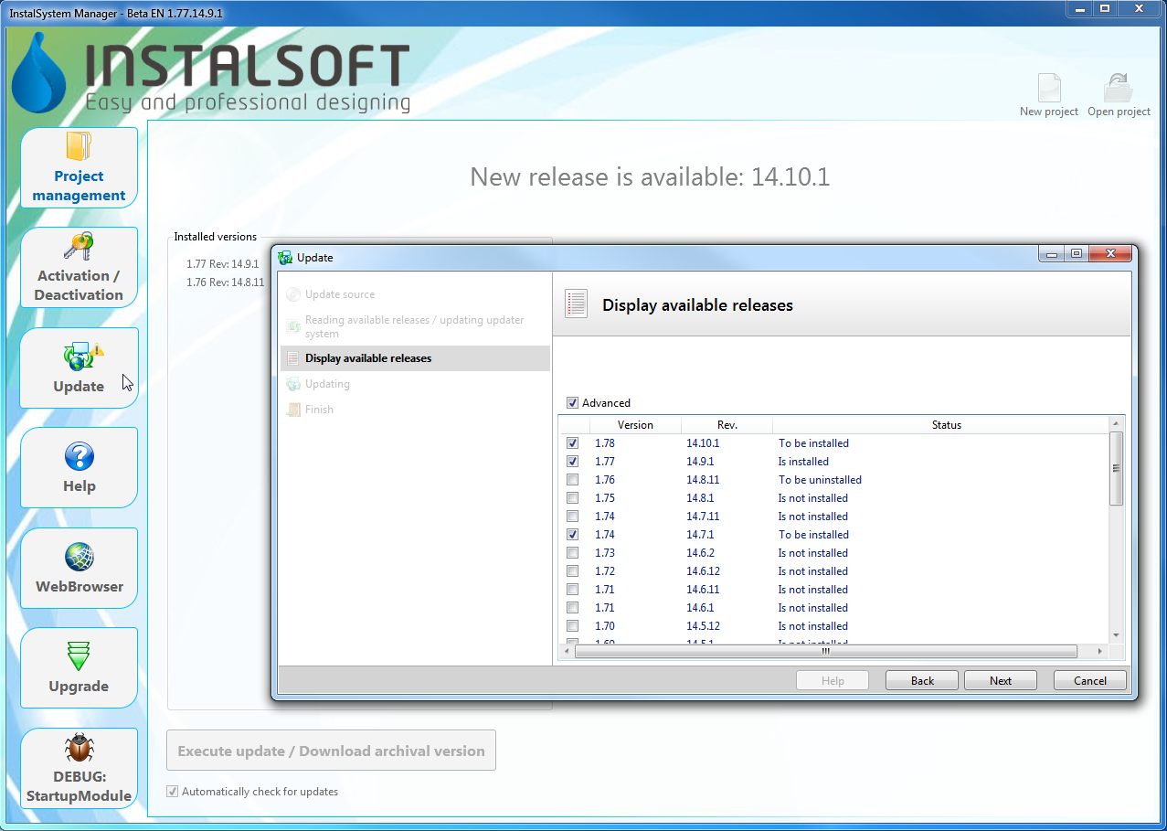1167x831 pixels.
Task: Click 'Is installed' status cell
Action: [803, 462]
